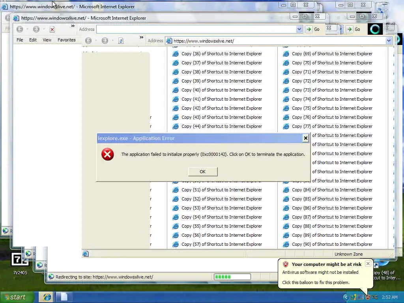Image resolution: width=404 pixels, height=303 pixels.
Task: Click Internet Explorer taskbar button
Action: click(47, 297)
